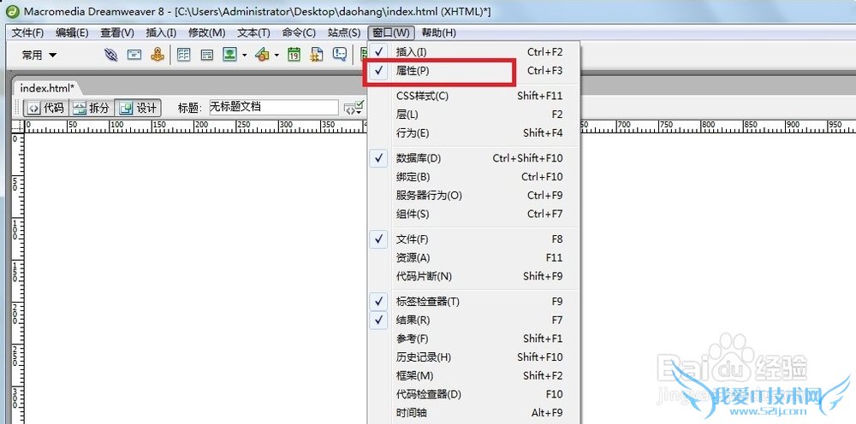Open the 文件(F) menu in menu bar
The height and width of the screenshot is (424, 856).
click(28, 32)
